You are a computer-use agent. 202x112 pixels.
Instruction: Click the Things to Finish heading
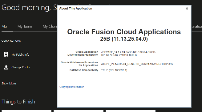[x=18, y=102]
